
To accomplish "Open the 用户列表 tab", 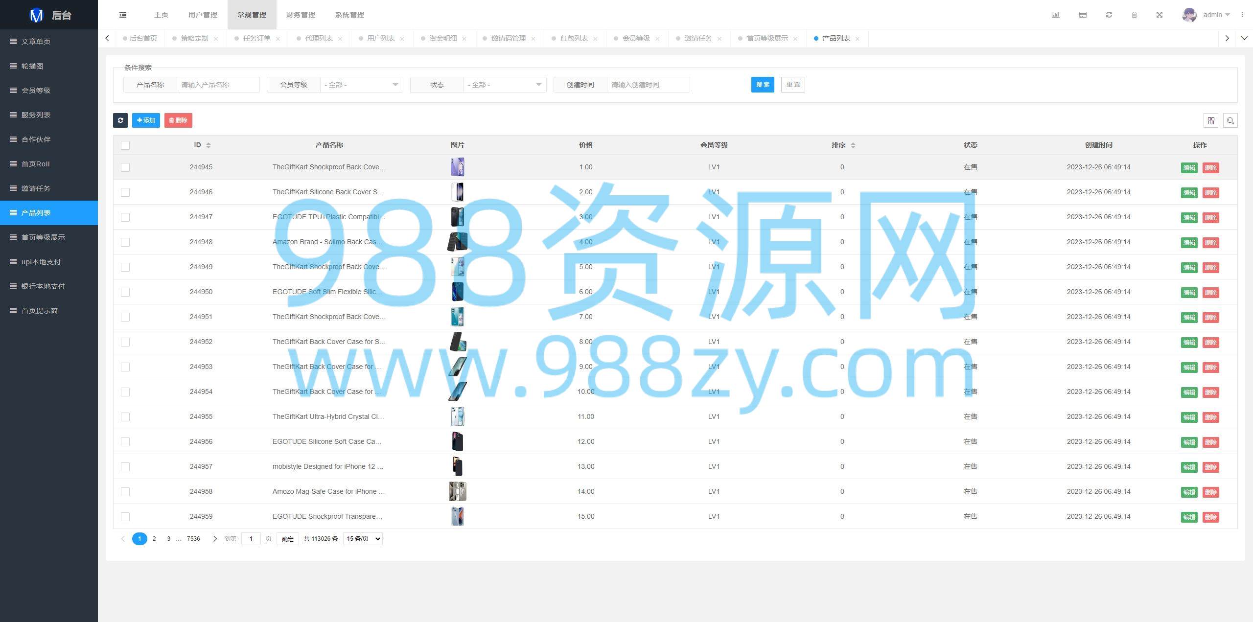I will 381,38.
